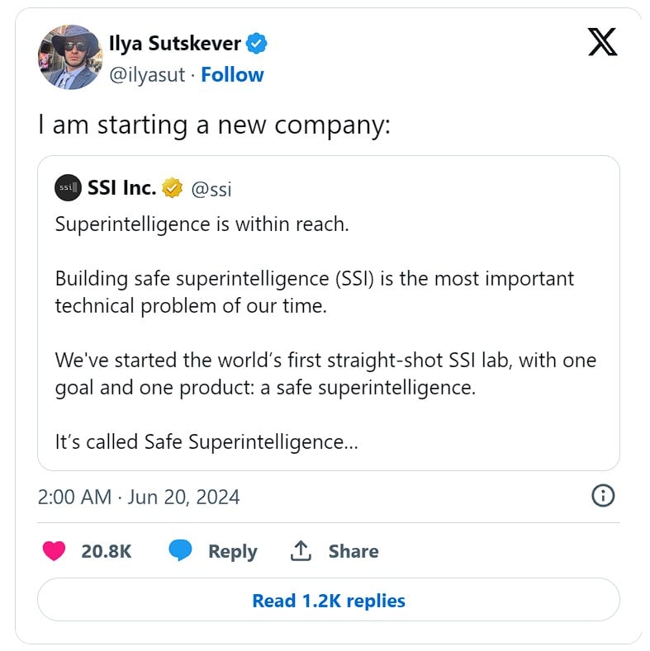Click the share upload arrow icon
This screenshot has height=651, width=650.
[x=301, y=551]
